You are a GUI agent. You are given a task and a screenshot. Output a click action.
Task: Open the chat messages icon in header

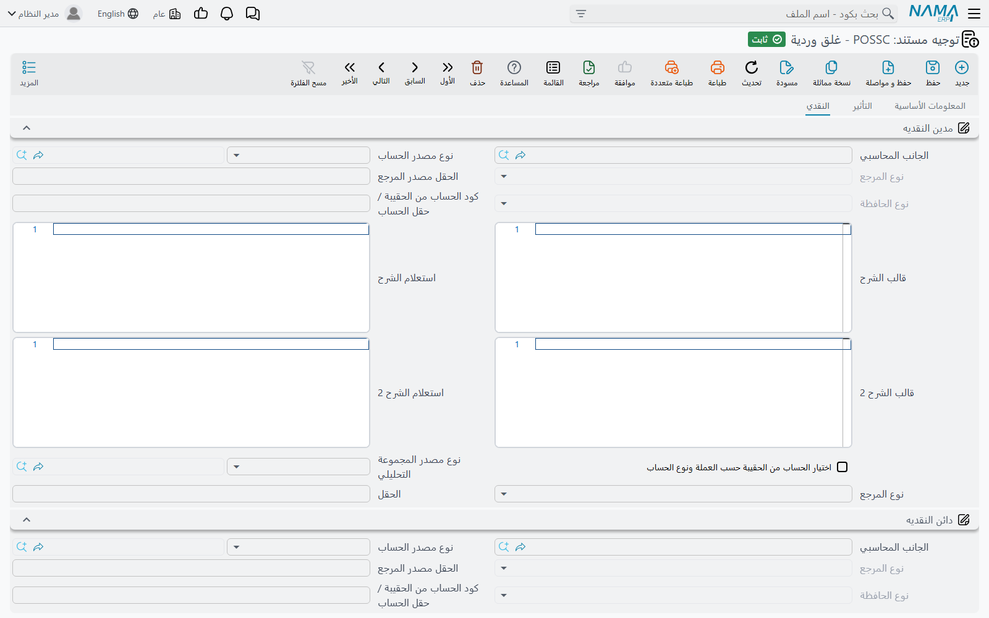[x=253, y=14]
